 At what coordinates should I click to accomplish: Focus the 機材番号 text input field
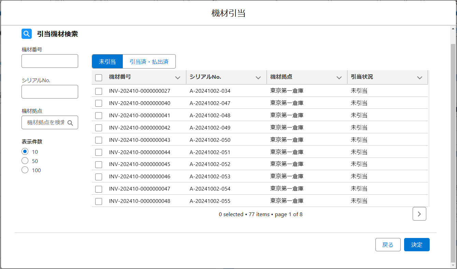pos(50,61)
